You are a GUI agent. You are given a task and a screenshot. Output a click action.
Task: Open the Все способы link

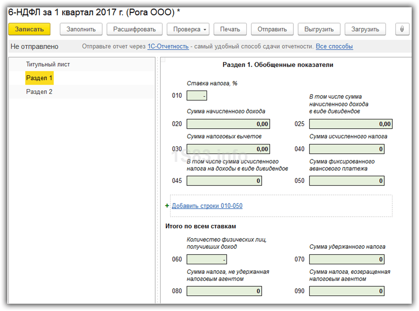pyautogui.click(x=334, y=46)
